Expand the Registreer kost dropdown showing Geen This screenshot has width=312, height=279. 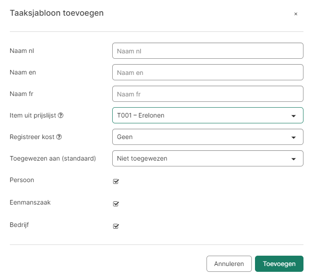208,137
